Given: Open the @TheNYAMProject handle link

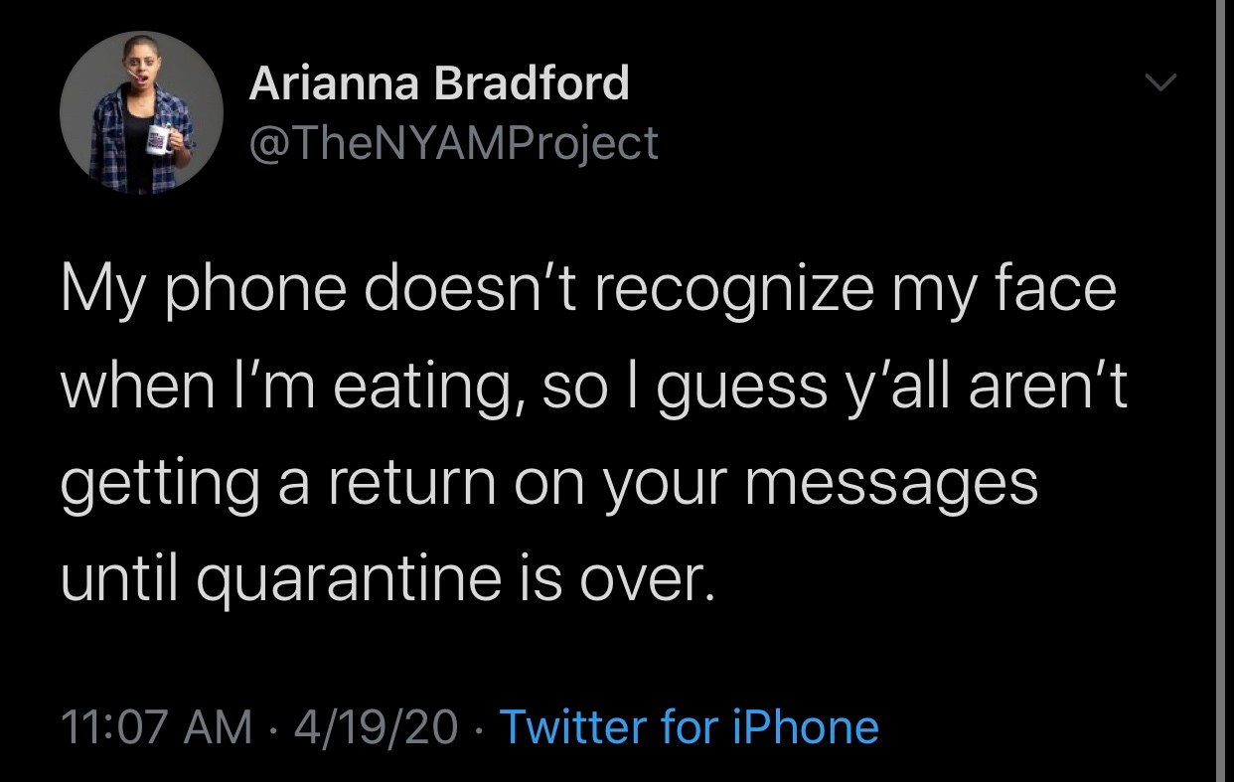Looking at the screenshot, I should pyautogui.click(x=453, y=143).
